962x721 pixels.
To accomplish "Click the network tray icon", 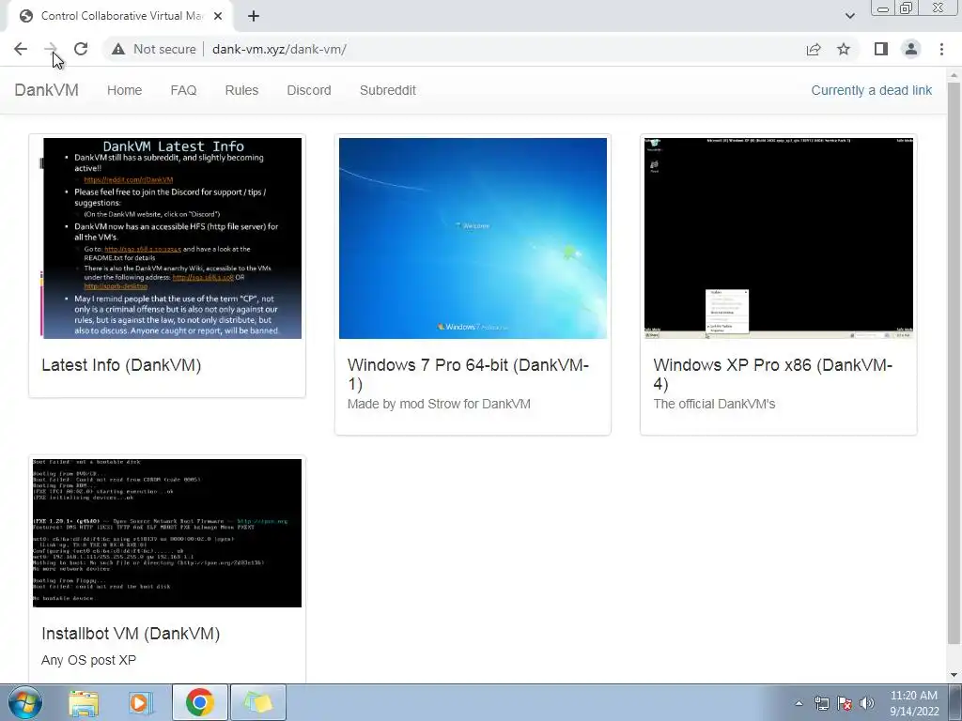I will coord(821,703).
